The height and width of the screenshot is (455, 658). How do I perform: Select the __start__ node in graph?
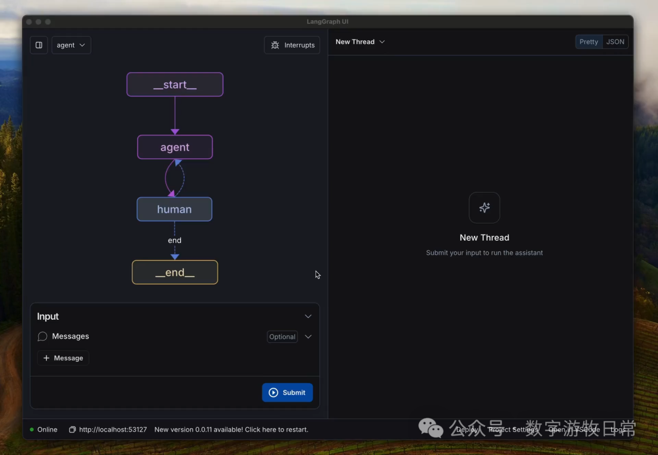pyautogui.click(x=175, y=85)
